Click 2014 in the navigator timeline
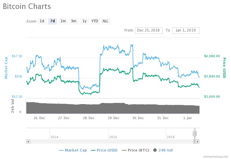The width and height of the screenshot is (231, 159). coord(54,137)
